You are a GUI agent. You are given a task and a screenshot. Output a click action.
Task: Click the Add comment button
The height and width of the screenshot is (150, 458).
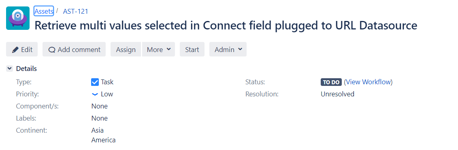coord(74,50)
